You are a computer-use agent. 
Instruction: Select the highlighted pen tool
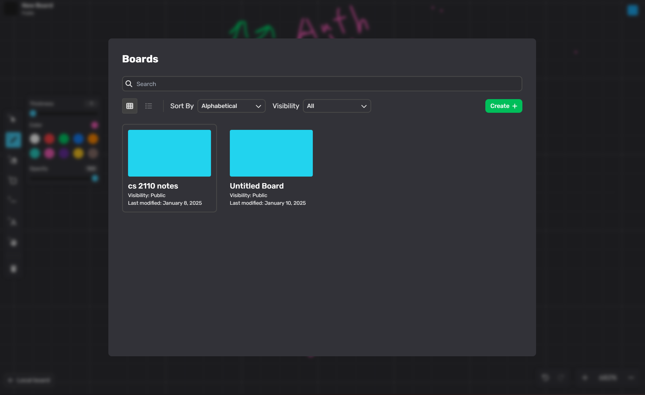click(x=13, y=140)
